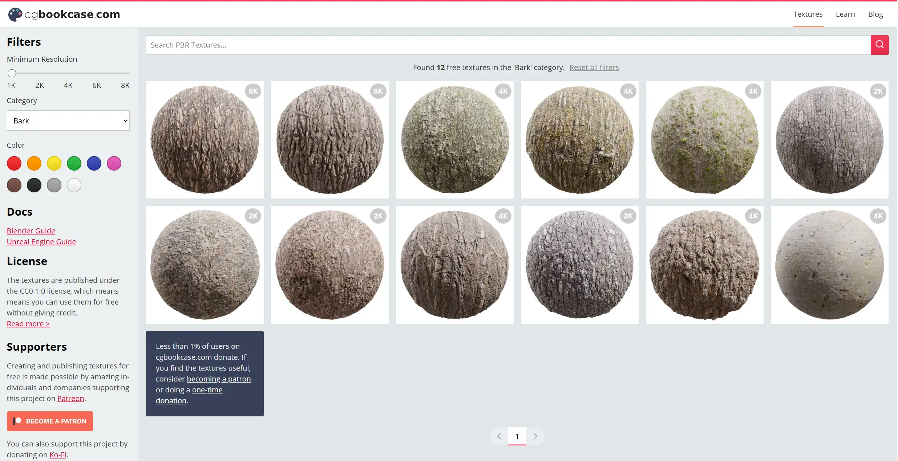The height and width of the screenshot is (461, 898).
Task: Open the first 6K bark texture thumbnail
Action: [205, 140]
